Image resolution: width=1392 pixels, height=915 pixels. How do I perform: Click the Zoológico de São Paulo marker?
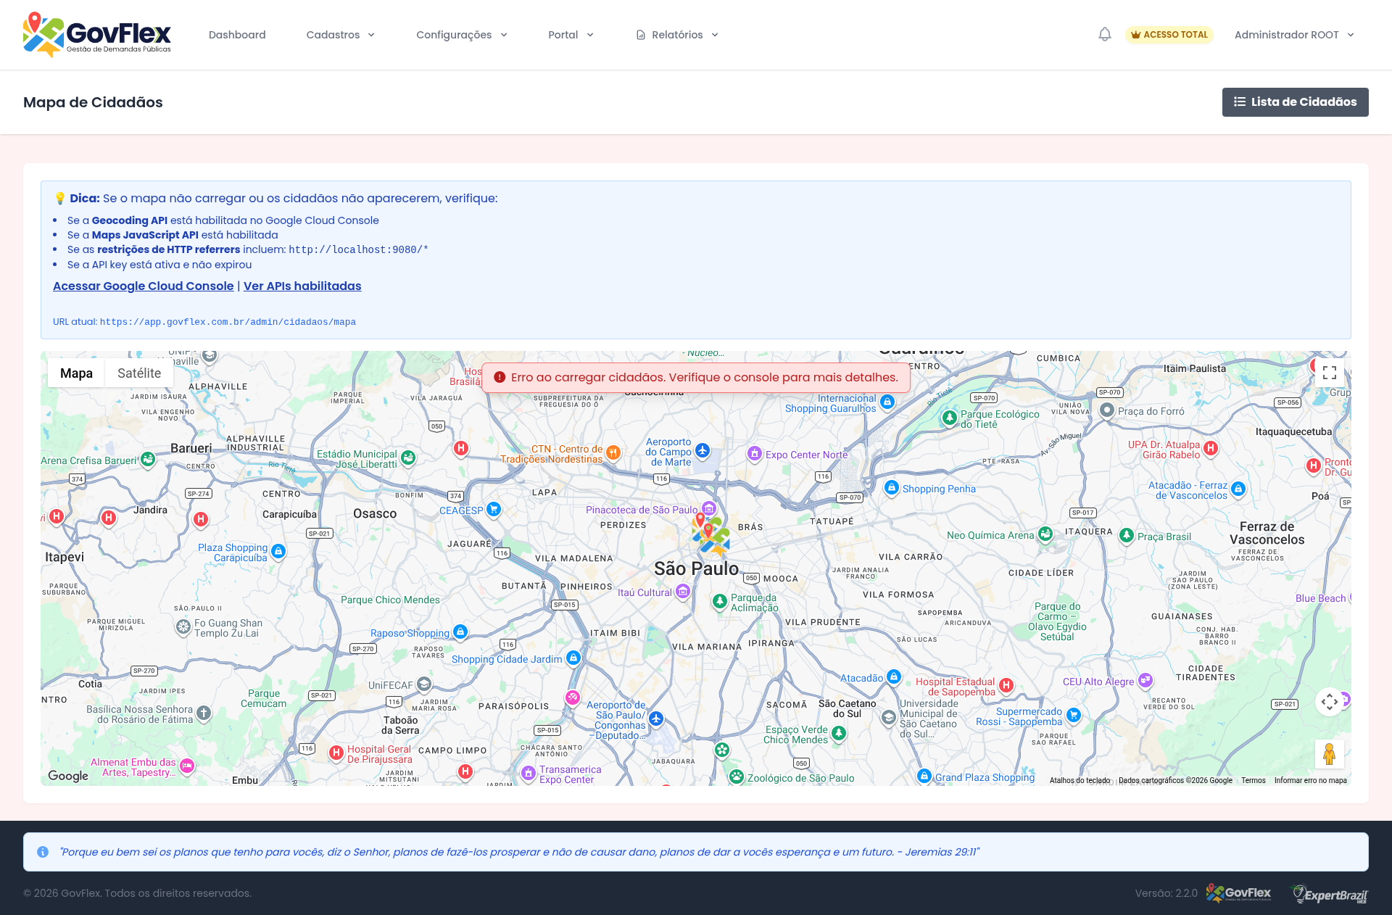click(x=737, y=777)
